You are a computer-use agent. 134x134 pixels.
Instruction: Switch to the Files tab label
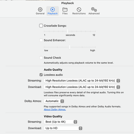pyautogui.click(x=65, y=13)
